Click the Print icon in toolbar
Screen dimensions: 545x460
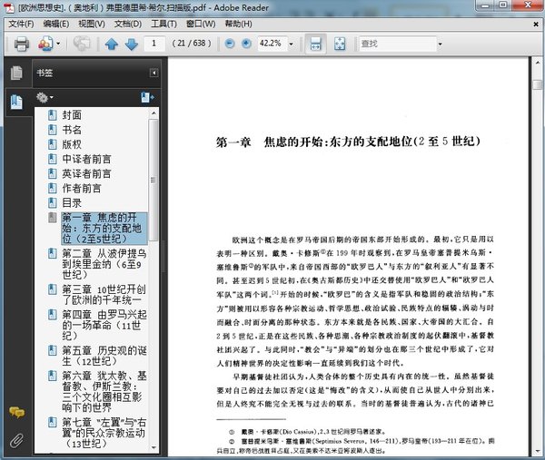tap(22, 44)
